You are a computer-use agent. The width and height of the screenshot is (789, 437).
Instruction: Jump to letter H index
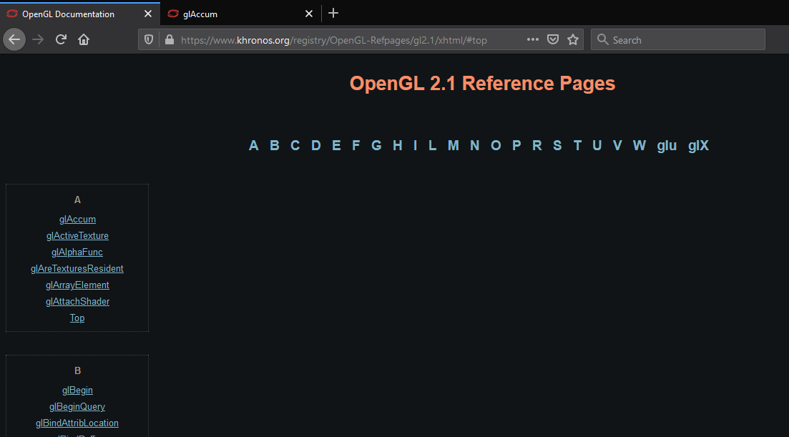tap(398, 145)
